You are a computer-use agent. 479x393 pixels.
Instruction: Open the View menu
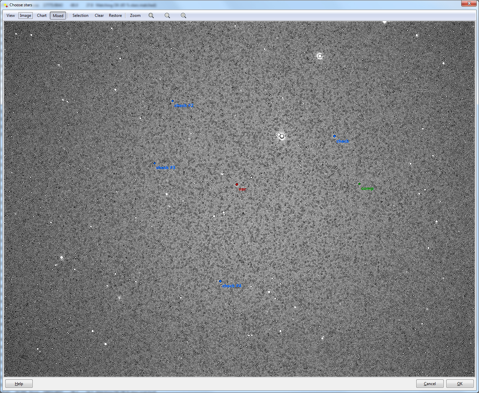click(x=11, y=16)
